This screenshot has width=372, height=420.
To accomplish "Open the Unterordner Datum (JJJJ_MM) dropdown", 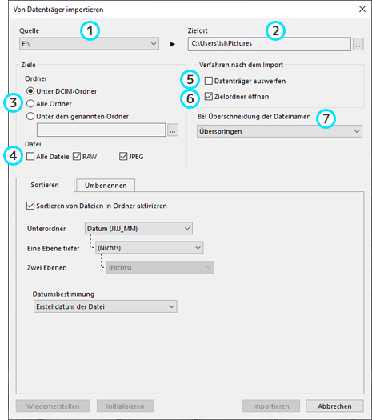I will (x=138, y=229).
